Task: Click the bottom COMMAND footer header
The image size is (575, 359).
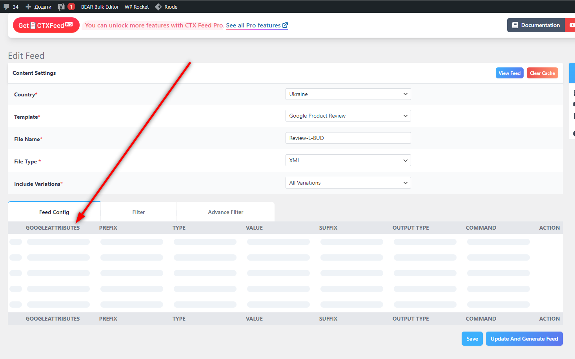Action: 481,319
